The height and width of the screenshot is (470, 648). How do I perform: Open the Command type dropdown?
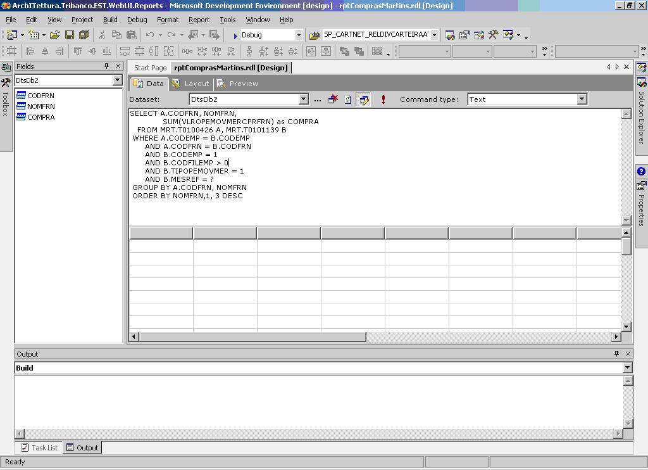(582, 99)
